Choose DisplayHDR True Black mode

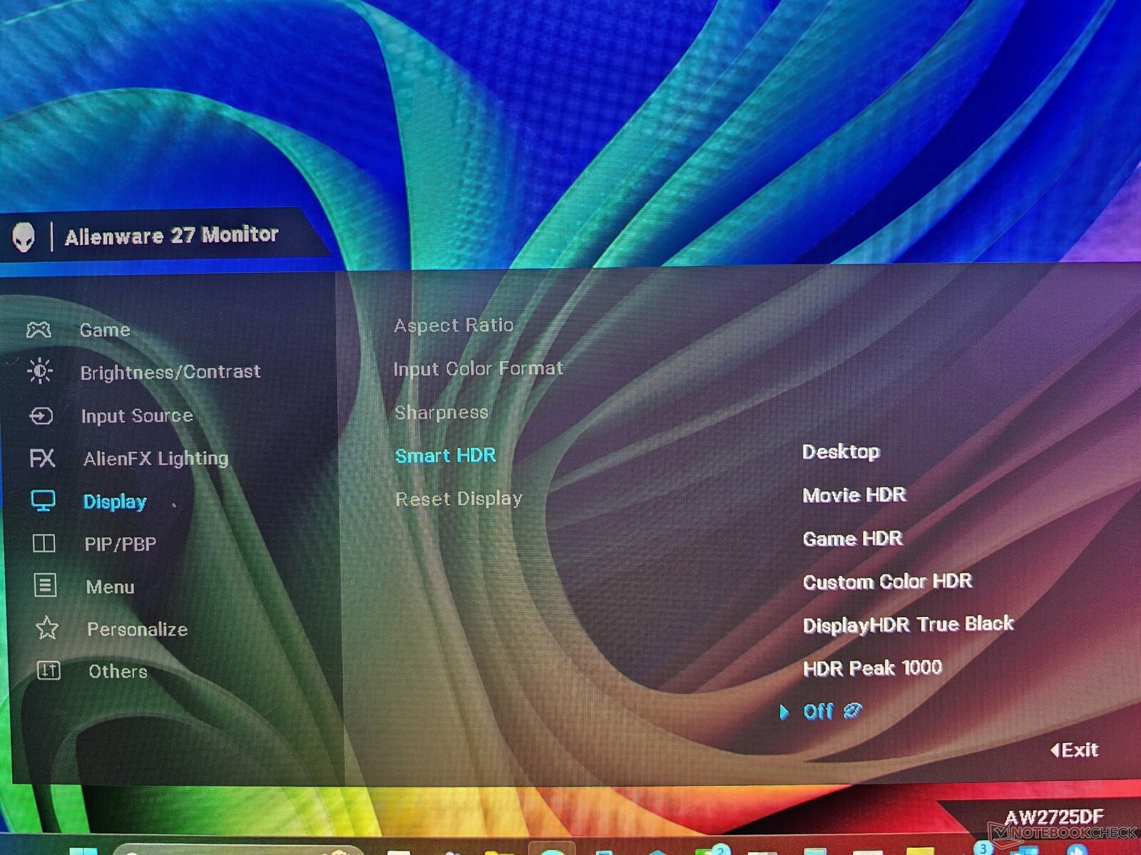[909, 625]
